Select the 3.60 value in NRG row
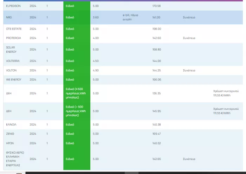This screenshot has height=174, width=246. 96,17
